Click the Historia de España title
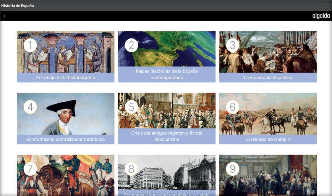This screenshot has height=196, width=332. point(17,6)
